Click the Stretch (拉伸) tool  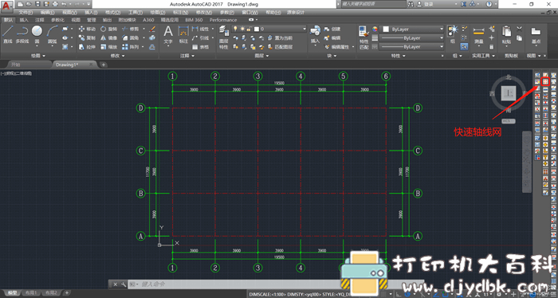click(x=87, y=46)
